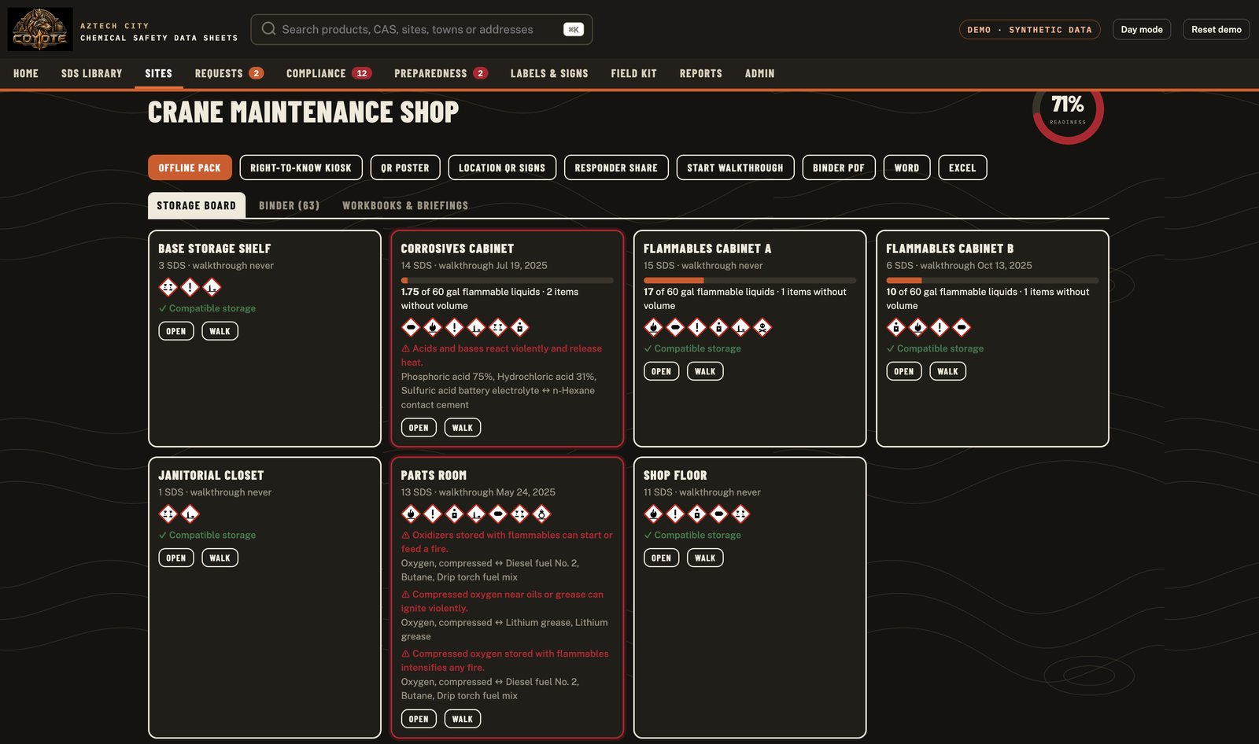The image size is (1259, 744).
Task: Click Walk on the Shop Floor card
Action: tap(705, 558)
